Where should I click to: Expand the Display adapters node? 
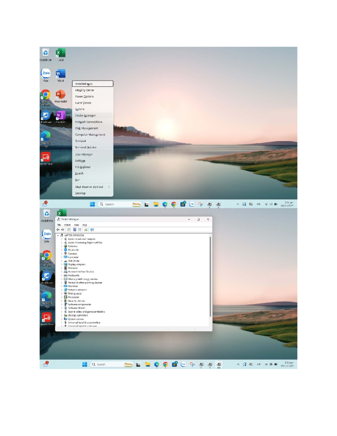(61, 264)
